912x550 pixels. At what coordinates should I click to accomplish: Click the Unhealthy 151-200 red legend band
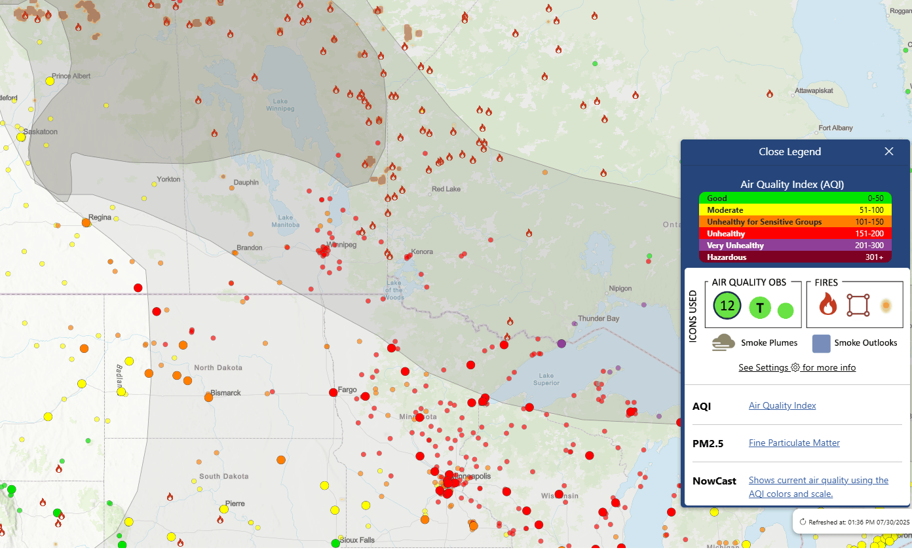tap(795, 234)
